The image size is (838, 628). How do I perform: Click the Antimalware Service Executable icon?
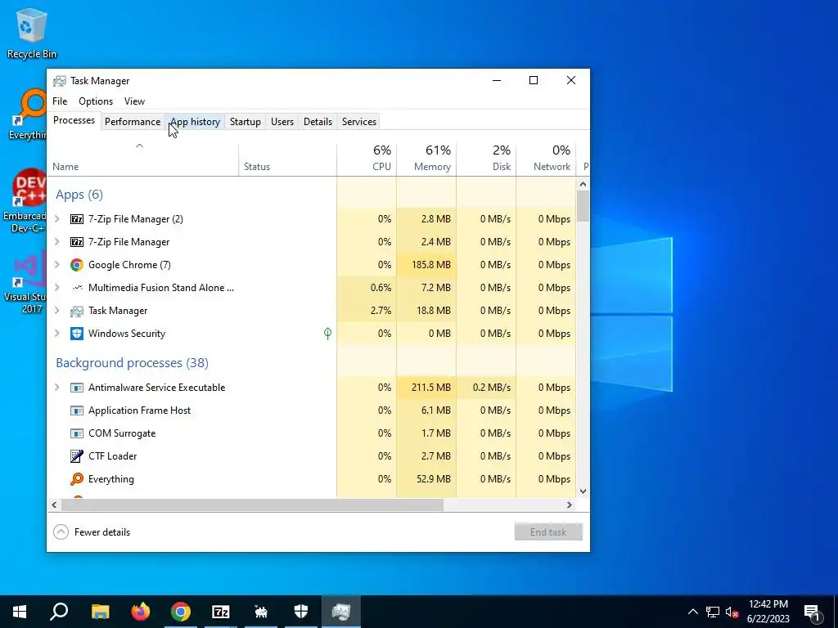(x=77, y=388)
